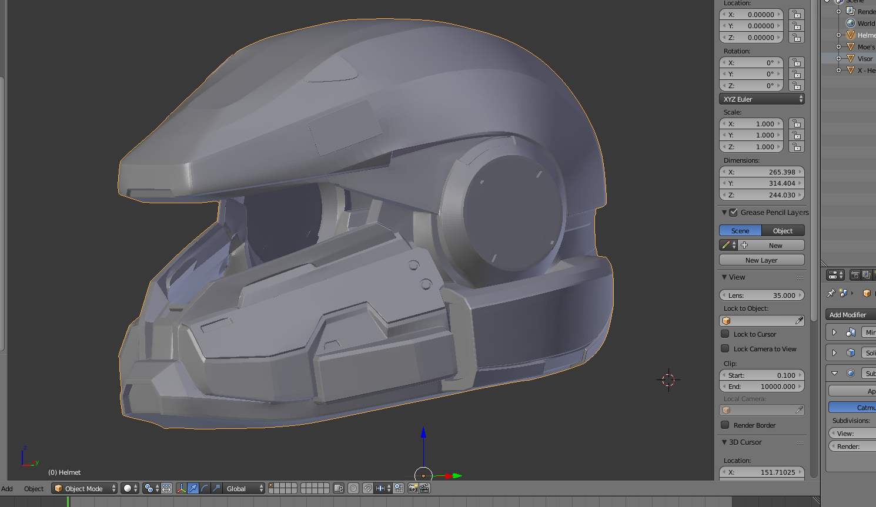Tick the Render Border checkbox

click(x=725, y=425)
